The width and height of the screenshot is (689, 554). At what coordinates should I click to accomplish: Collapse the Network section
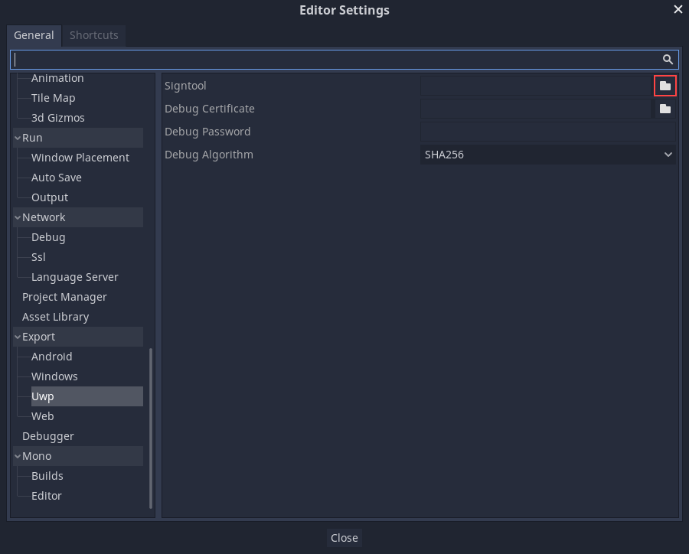point(17,217)
